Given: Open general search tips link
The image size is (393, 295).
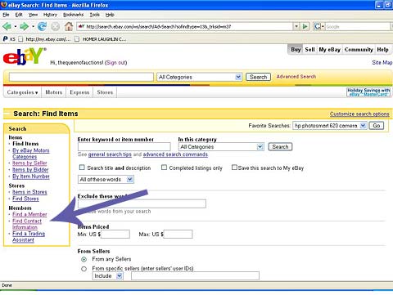Looking at the screenshot, I should click(x=110, y=154).
